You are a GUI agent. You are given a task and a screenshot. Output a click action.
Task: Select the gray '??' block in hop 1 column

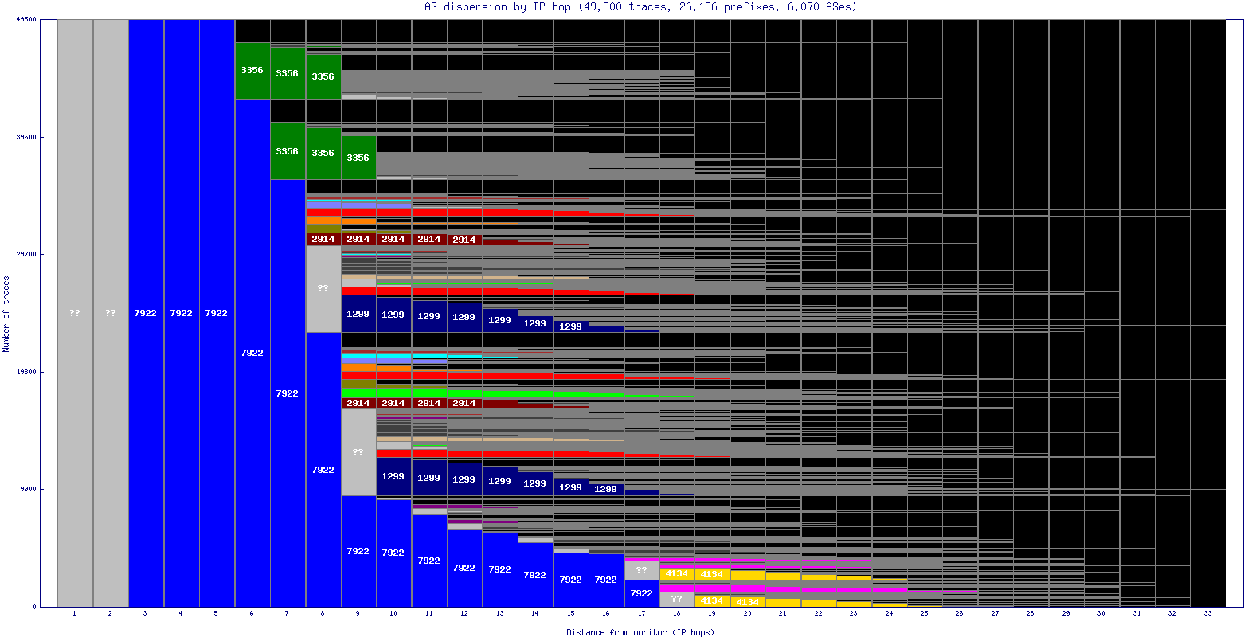75,313
